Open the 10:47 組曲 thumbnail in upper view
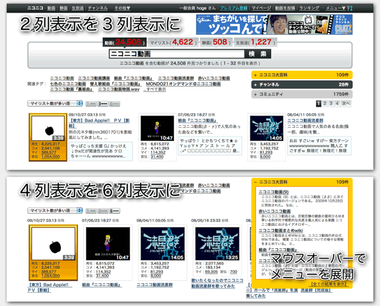This screenshot has height=306, width=380. coord(157,128)
